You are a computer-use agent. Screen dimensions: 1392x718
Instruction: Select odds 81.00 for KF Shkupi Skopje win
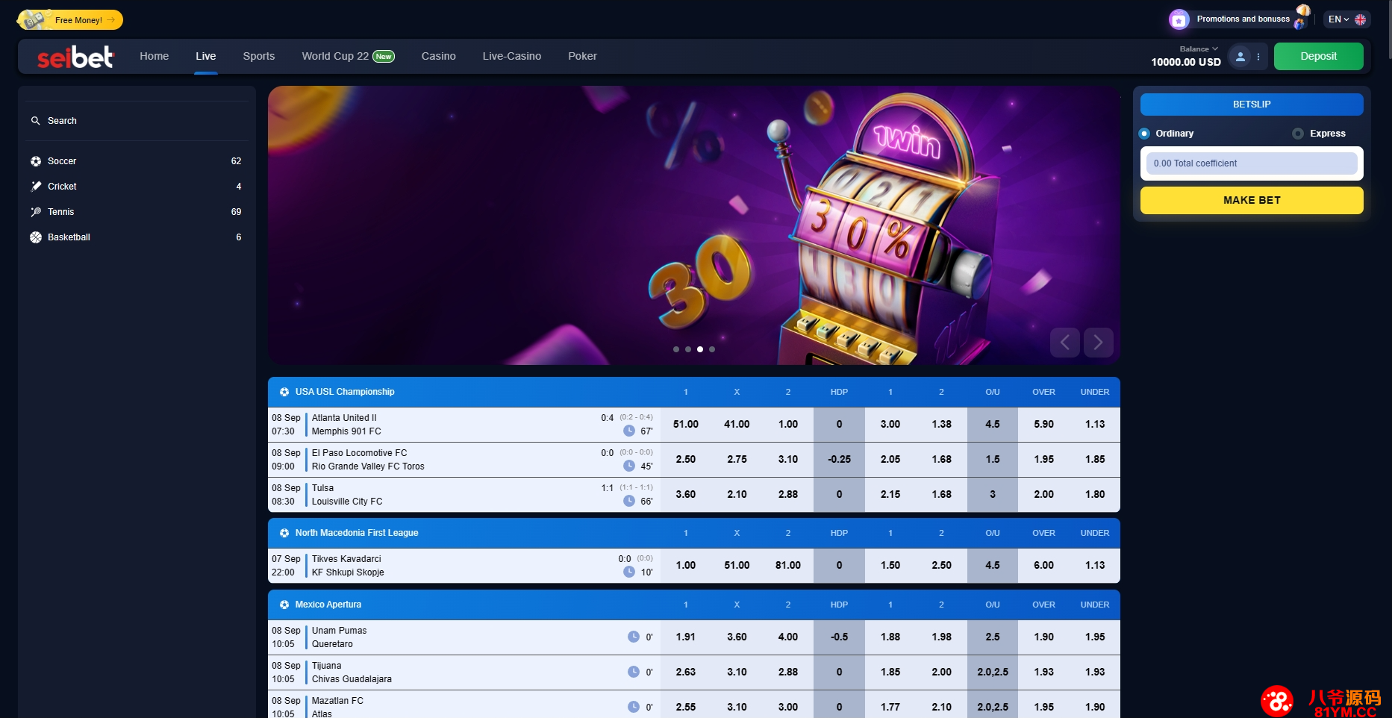coord(788,566)
